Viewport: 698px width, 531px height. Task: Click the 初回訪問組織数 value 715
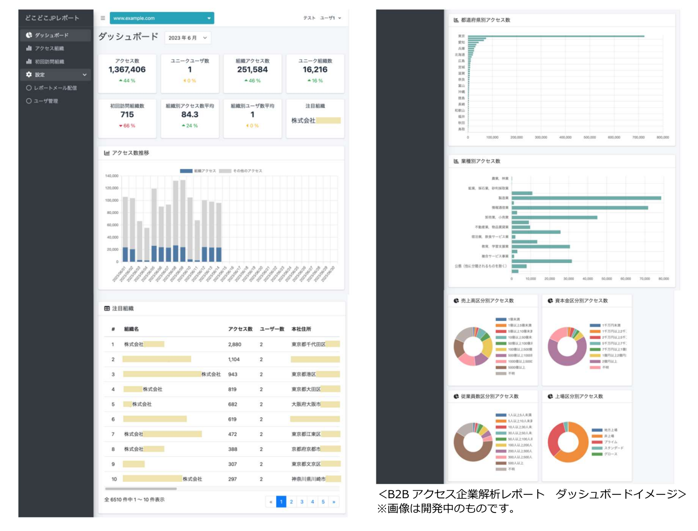[127, 115]
